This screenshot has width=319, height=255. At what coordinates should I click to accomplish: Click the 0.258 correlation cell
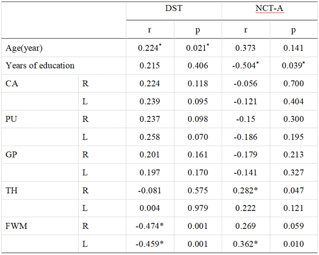tap(149, 137)
